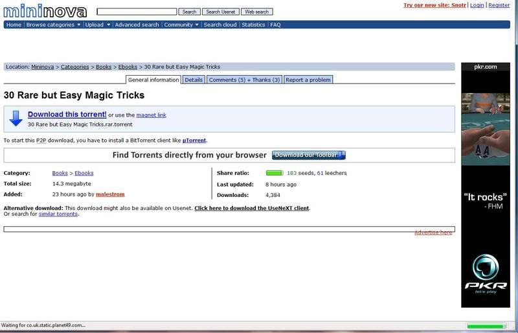The width and height of the screenshot is (518, 333).
Task: Open Search cloud in navigation bar
Action: click(x=220, y=25)
